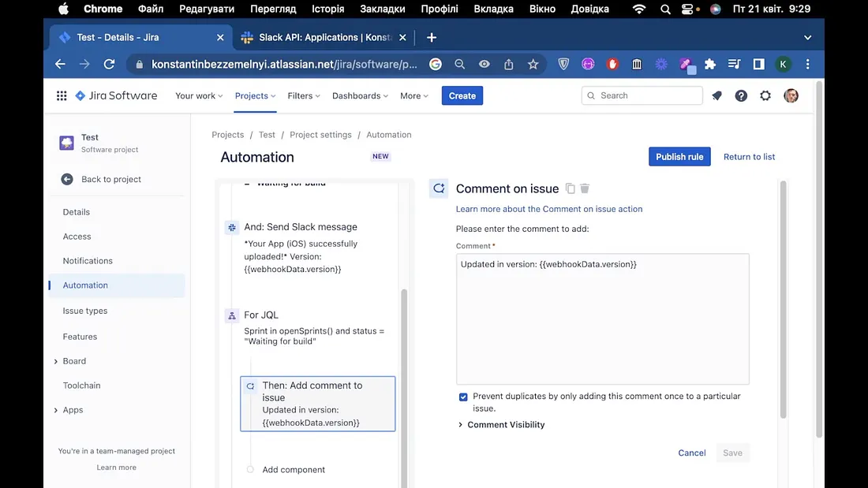Open Jira notifications bell icon
The width and height of the screenshot is (868, 488).
point(716,95)
